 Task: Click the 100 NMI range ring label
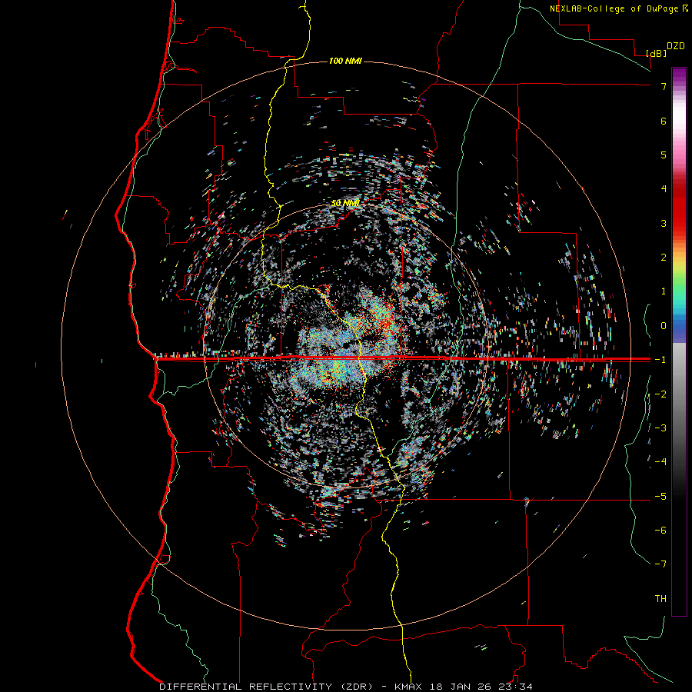345,61
